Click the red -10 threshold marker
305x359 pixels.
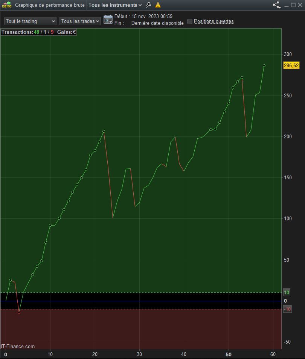click(x=287, y=309)
